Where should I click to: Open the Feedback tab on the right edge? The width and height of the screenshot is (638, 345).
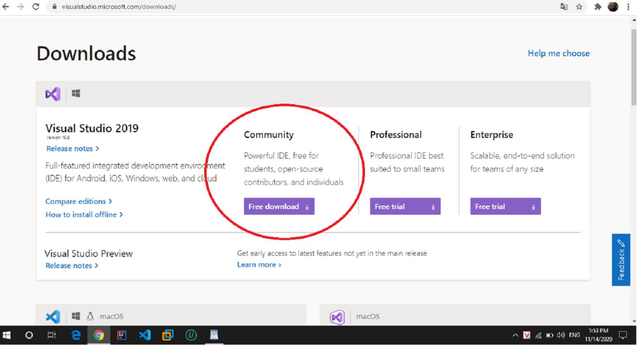coord(621,259)
